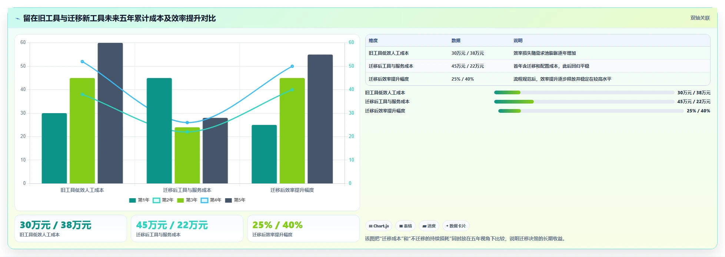Click the 旧工具低效人工成本 progress bar
The width and height of the screenshot is (725, 257).
coord(584,92)
